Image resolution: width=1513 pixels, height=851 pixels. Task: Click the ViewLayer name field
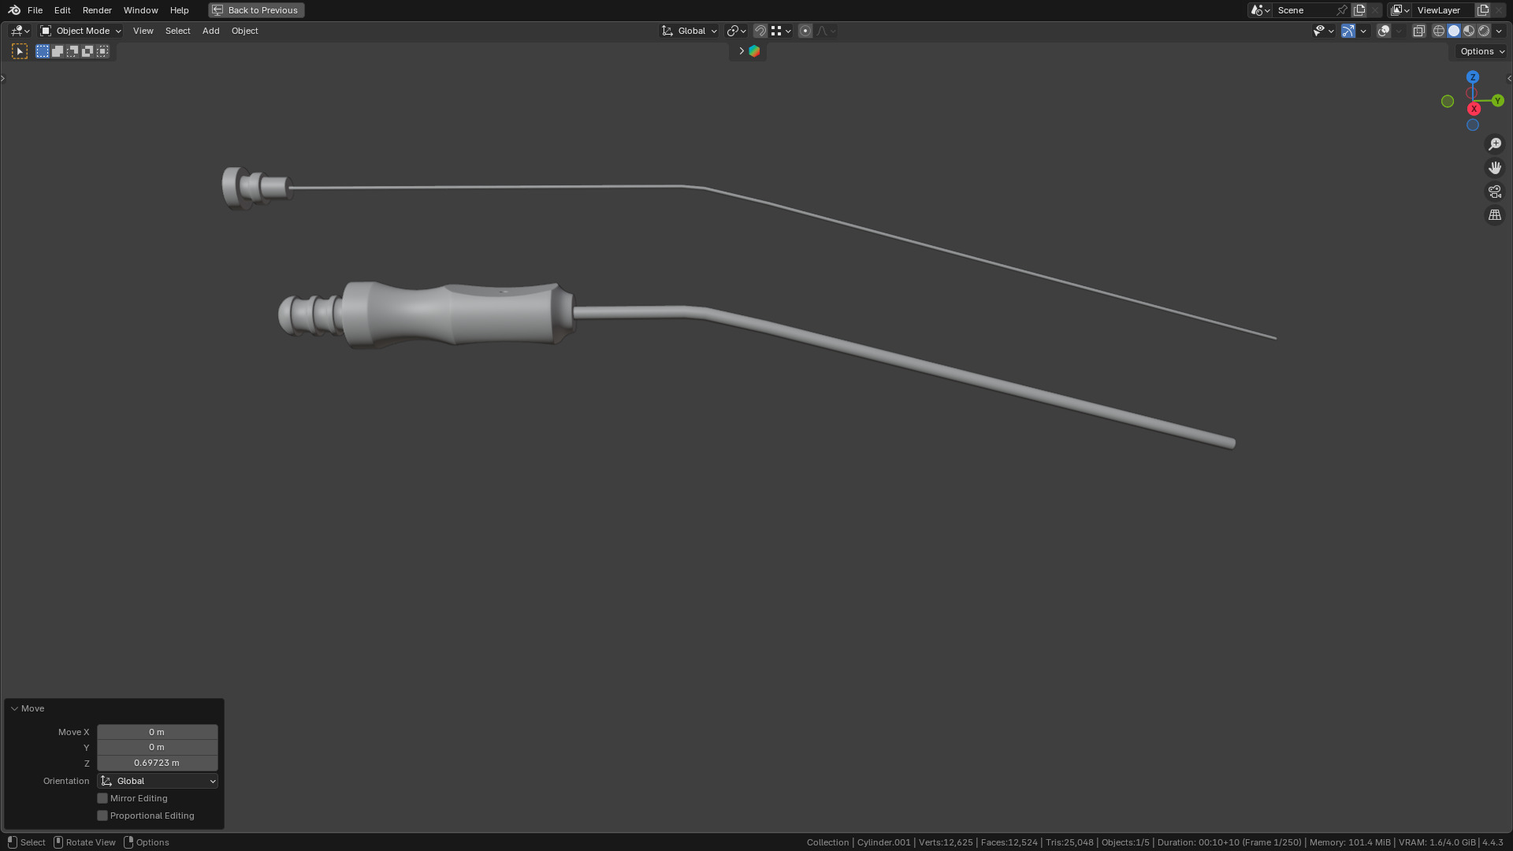[1442, 10]
